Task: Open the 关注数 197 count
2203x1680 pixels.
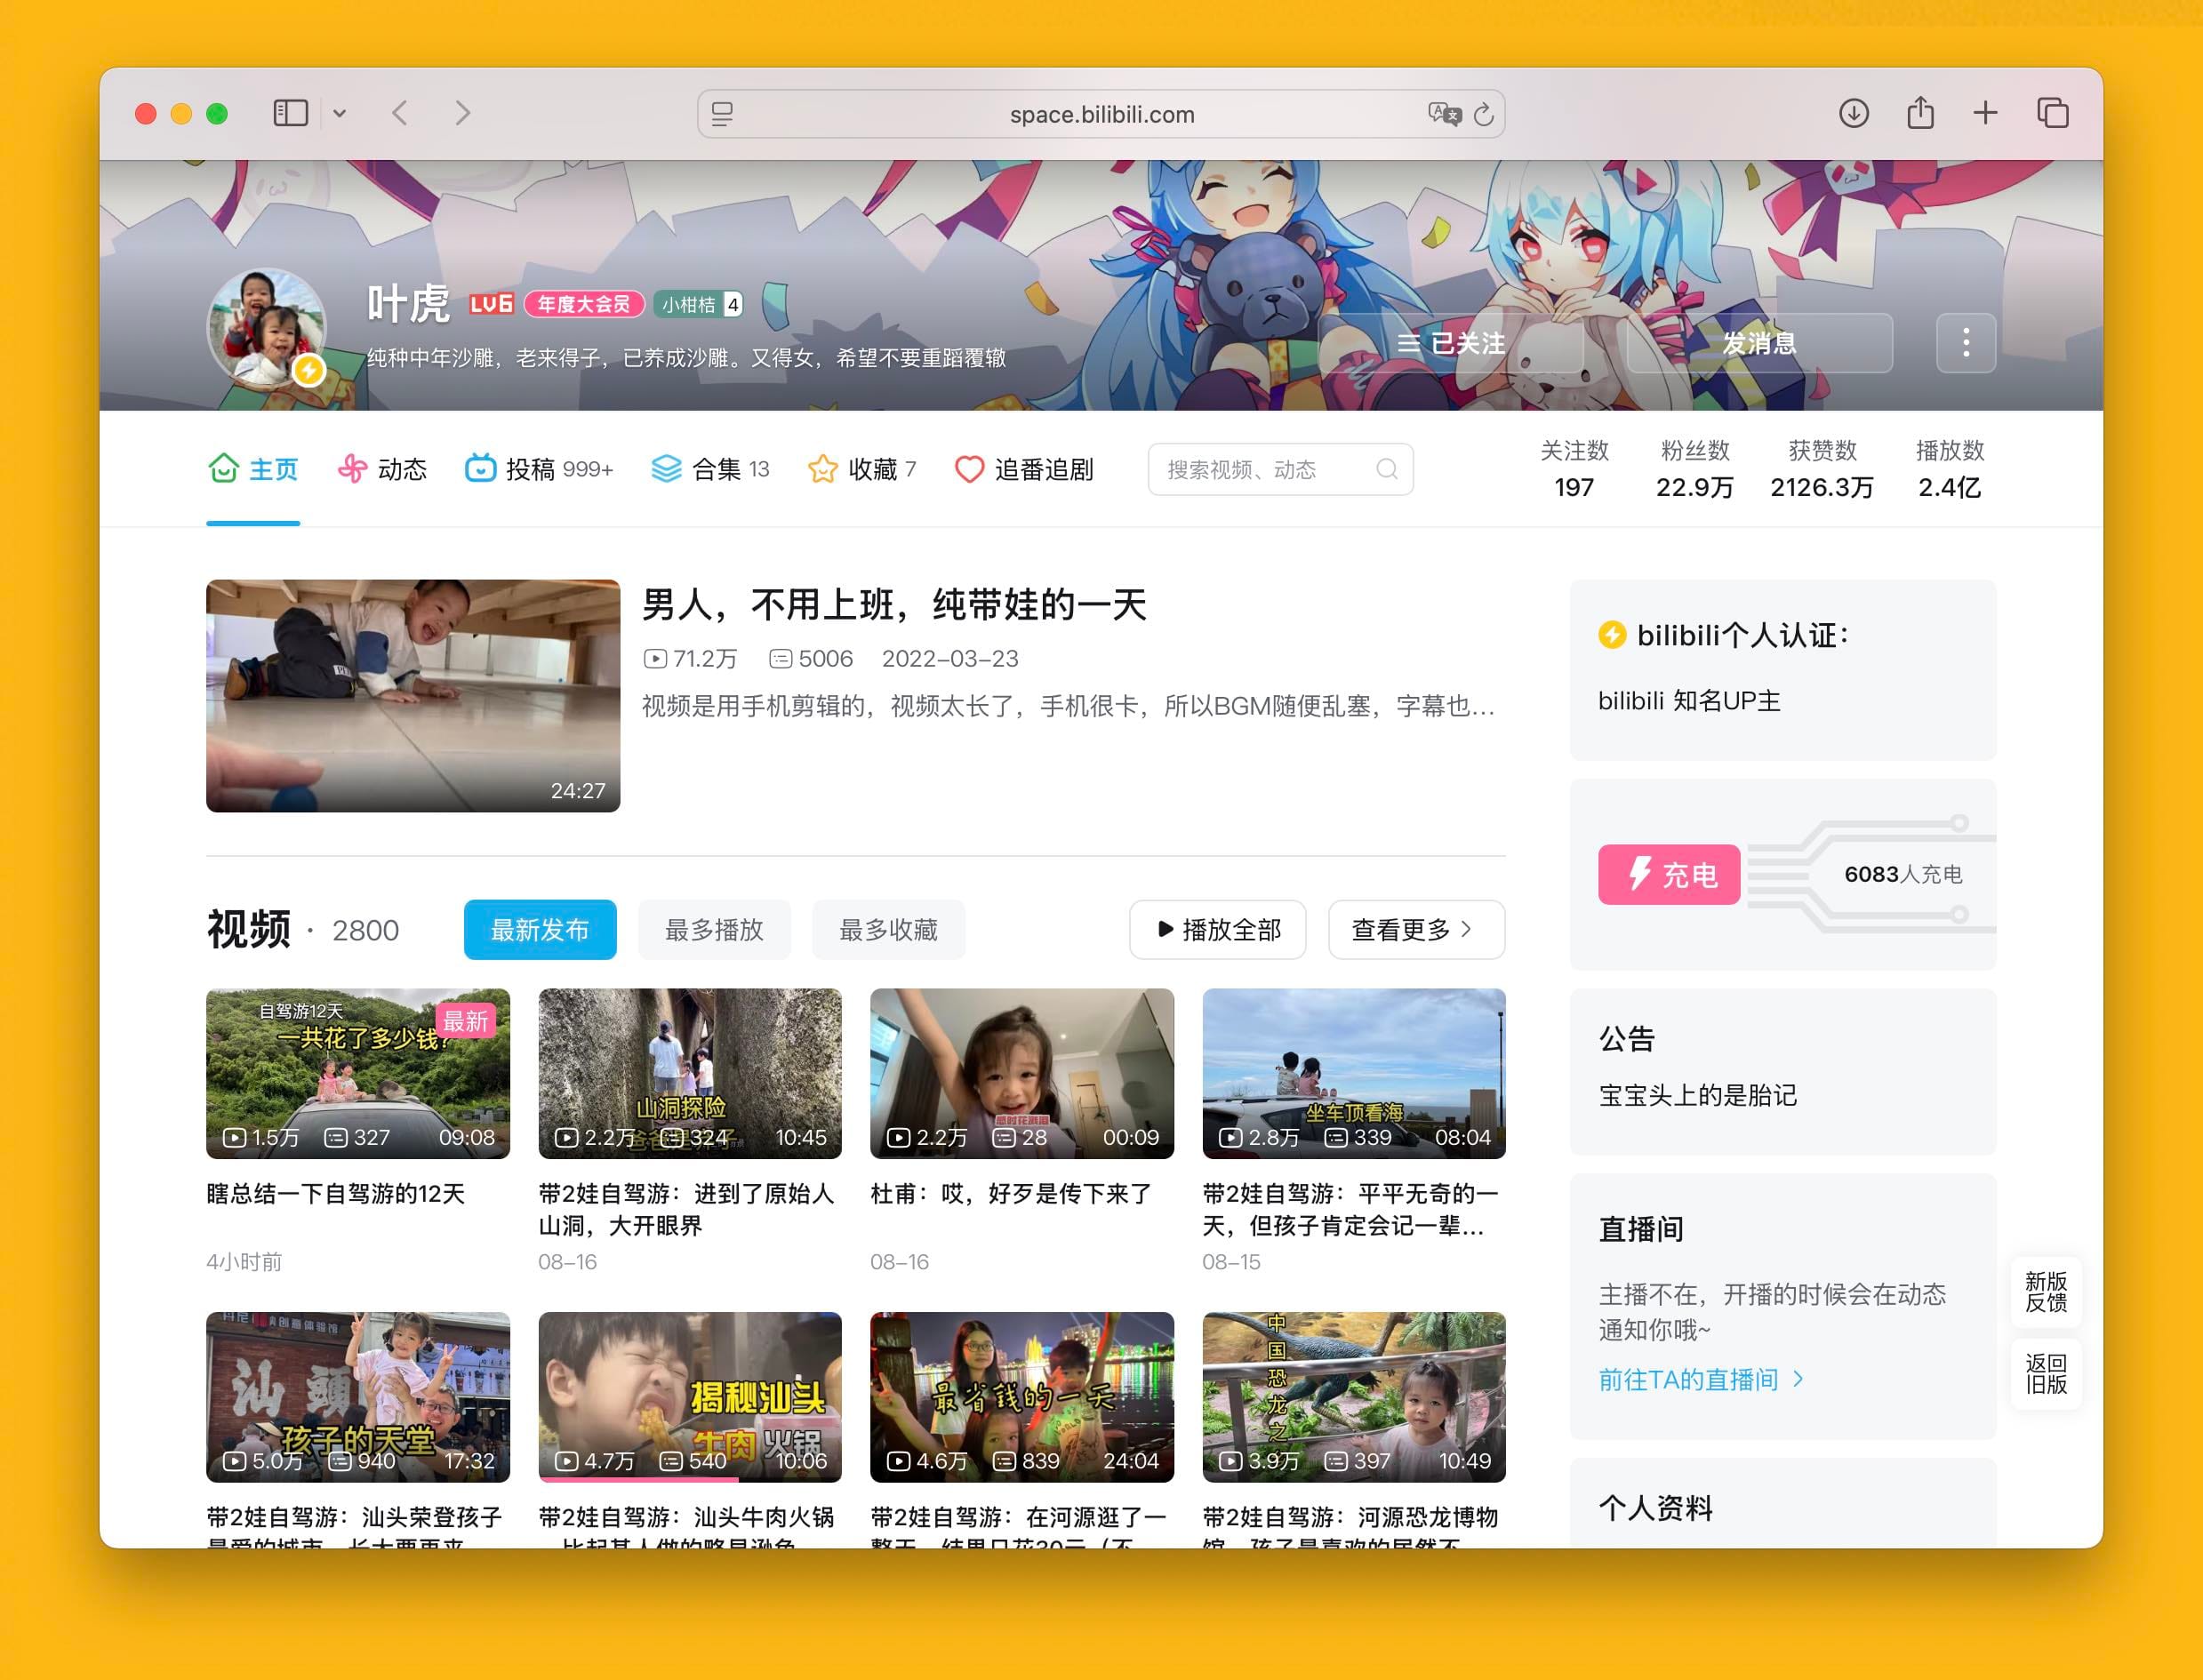Action: (x=1574, y=469)
